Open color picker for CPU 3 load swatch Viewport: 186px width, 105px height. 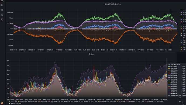pos(99,101)
